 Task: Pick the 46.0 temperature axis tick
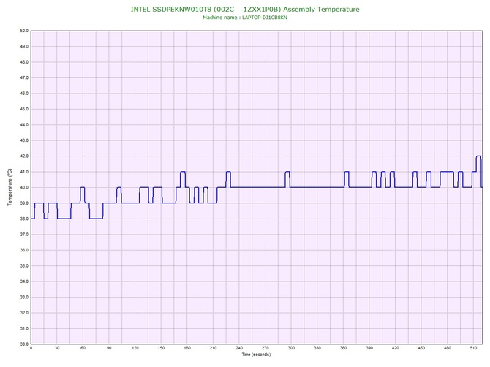pos(24,94)
